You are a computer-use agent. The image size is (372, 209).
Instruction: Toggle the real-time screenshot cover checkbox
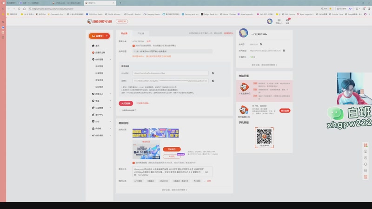[133, 163]
